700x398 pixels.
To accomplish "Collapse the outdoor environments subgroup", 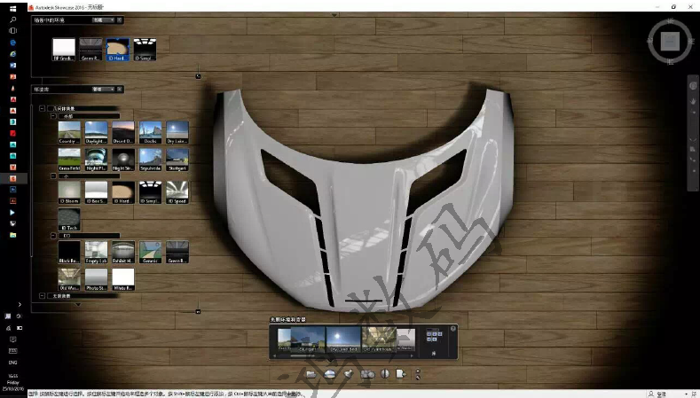I will pos(51,114).
